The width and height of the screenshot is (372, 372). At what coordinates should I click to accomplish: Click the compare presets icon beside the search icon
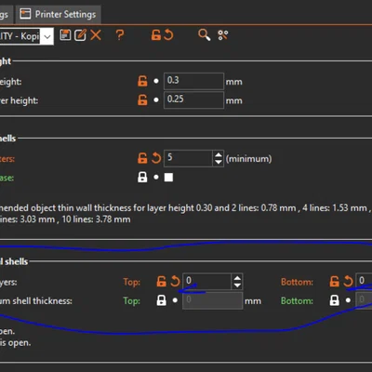pyautogui.click(x=223, y=35)
